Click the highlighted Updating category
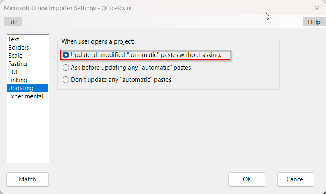Screen dimensions: 326x194 point(21,88)
